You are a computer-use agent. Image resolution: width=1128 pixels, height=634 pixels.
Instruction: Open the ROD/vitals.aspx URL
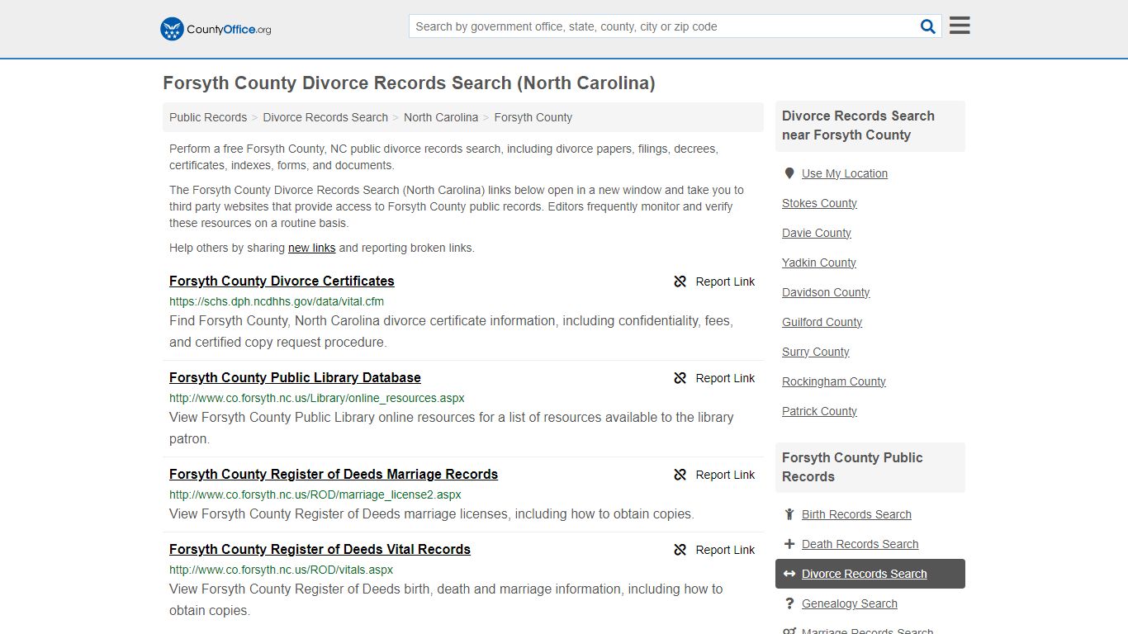coord(281,570)
